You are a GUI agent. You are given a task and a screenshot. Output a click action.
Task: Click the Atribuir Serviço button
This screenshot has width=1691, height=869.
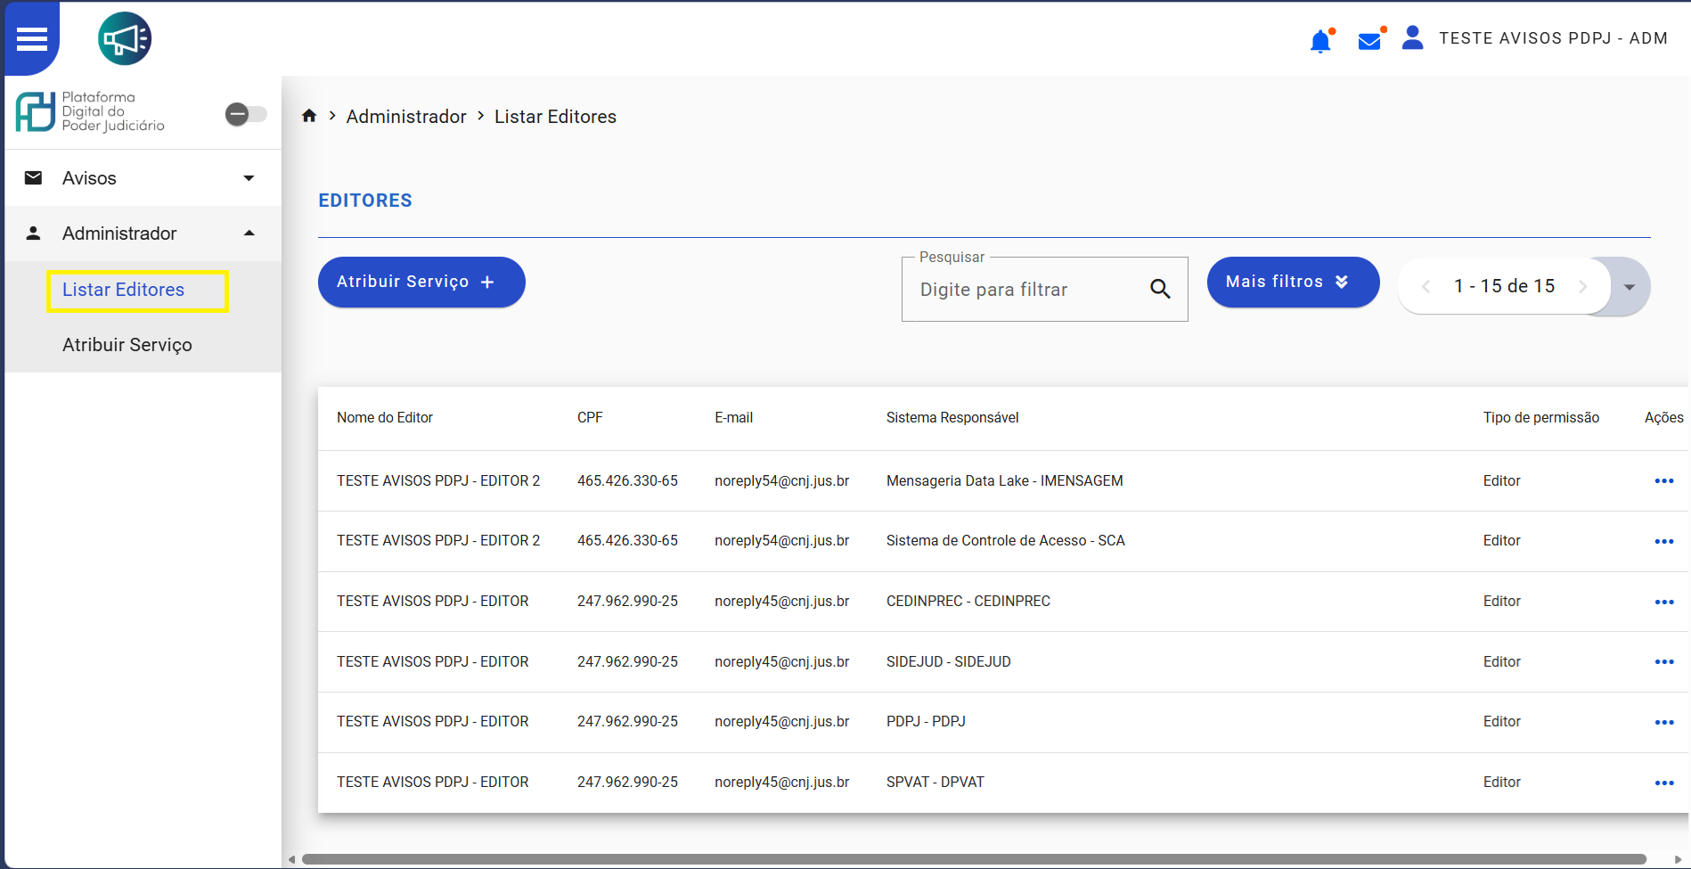(x=421, y=282)
